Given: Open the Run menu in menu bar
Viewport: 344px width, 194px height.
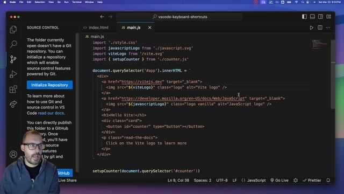Looking at the screenshot, I should tap(66, 2).
